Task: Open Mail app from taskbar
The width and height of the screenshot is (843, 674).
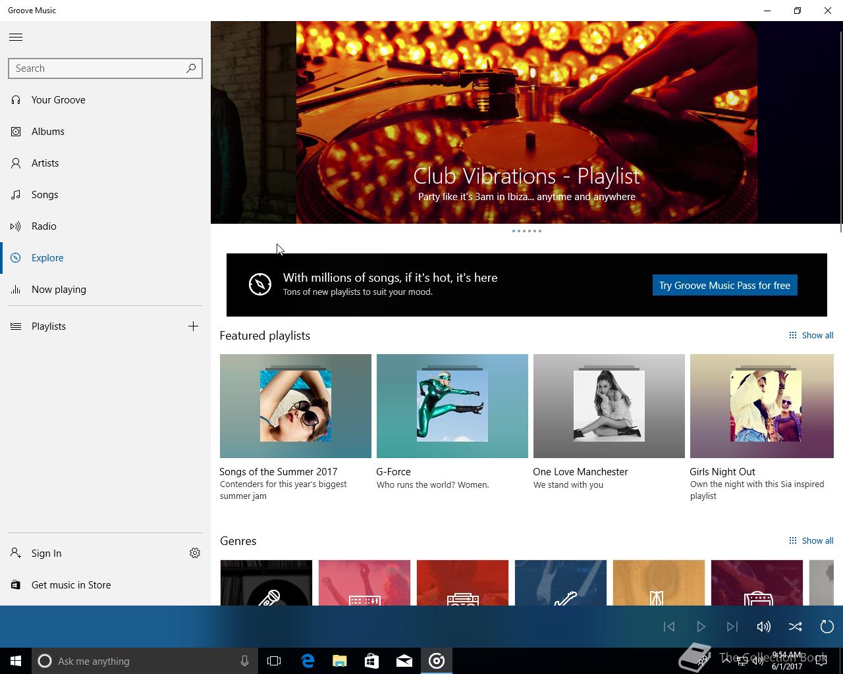Action: (x=404, y=661)
